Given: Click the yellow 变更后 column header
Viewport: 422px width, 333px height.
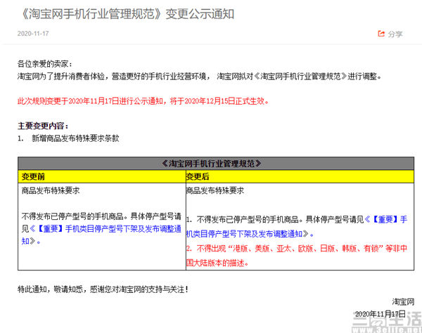Looking at the screenshot, I should click(300, 176).
